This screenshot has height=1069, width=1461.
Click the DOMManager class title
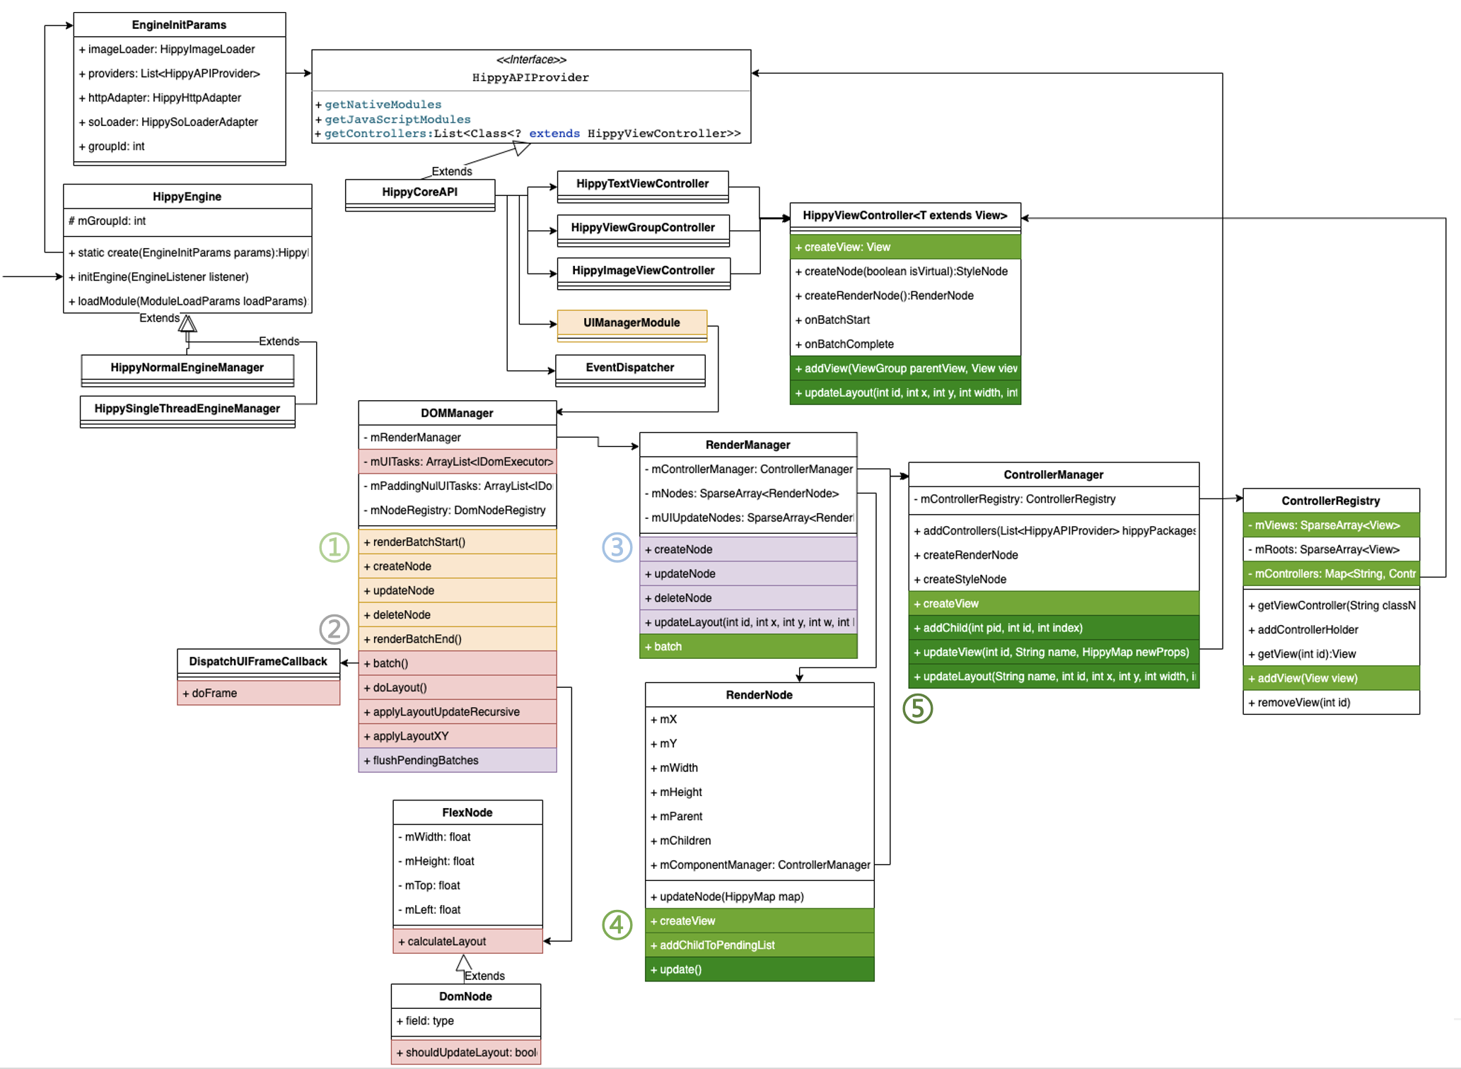point(458,413)
